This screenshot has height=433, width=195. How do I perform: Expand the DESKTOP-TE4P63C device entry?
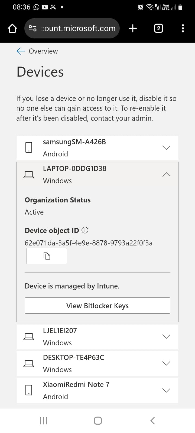pyautogui.click(x=166, y=363)
